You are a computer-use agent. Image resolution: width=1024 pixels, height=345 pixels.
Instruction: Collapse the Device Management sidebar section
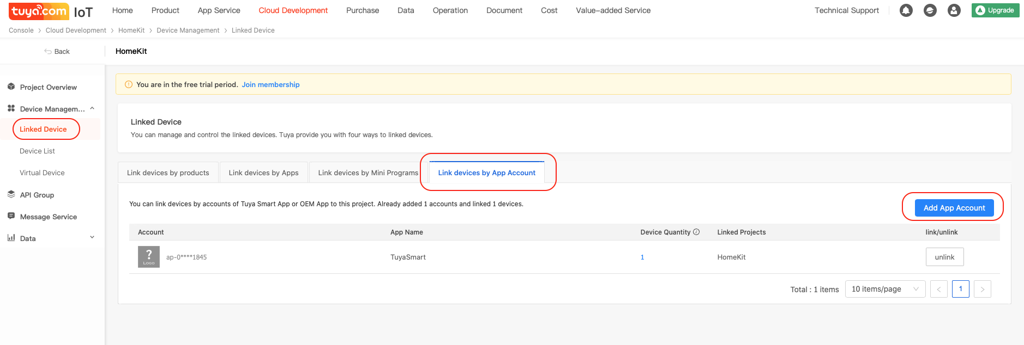pos(92,108)
